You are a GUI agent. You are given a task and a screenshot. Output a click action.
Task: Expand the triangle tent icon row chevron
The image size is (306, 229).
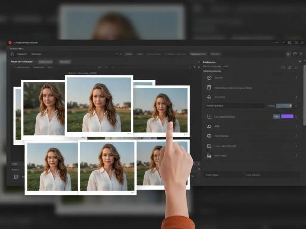click(296, 97)
